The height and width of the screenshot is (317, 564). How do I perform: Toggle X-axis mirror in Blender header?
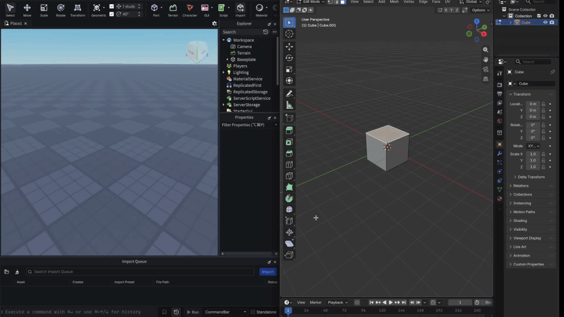[x=446, y=10]
